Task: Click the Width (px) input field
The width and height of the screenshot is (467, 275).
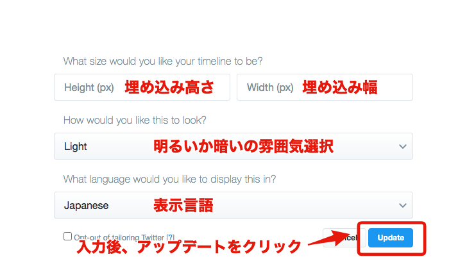Action: point(325,87)
